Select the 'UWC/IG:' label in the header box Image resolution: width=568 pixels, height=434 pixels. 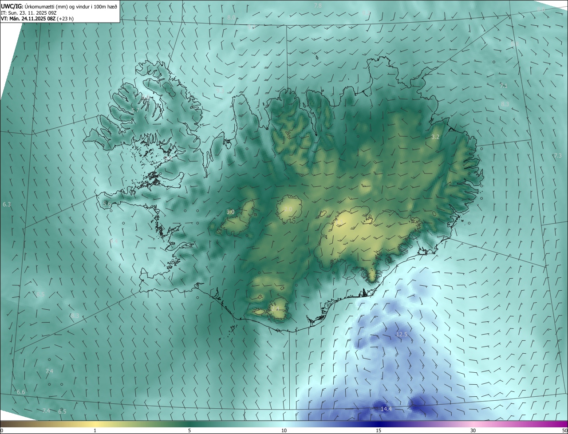pyautogui.click(x=12, y=6)
